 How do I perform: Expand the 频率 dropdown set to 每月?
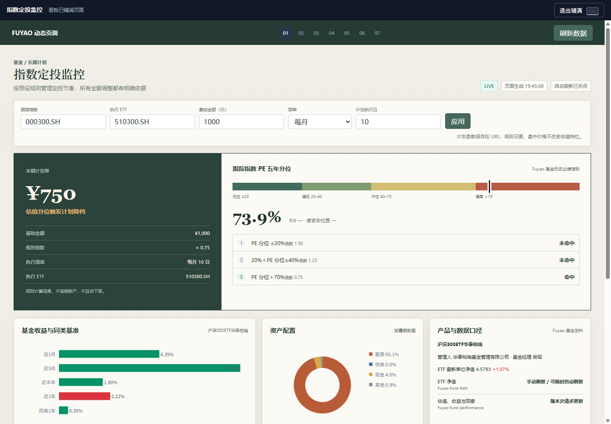(320, 122)
